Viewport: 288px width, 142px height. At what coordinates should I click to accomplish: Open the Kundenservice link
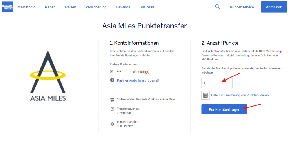pos(242,7)
